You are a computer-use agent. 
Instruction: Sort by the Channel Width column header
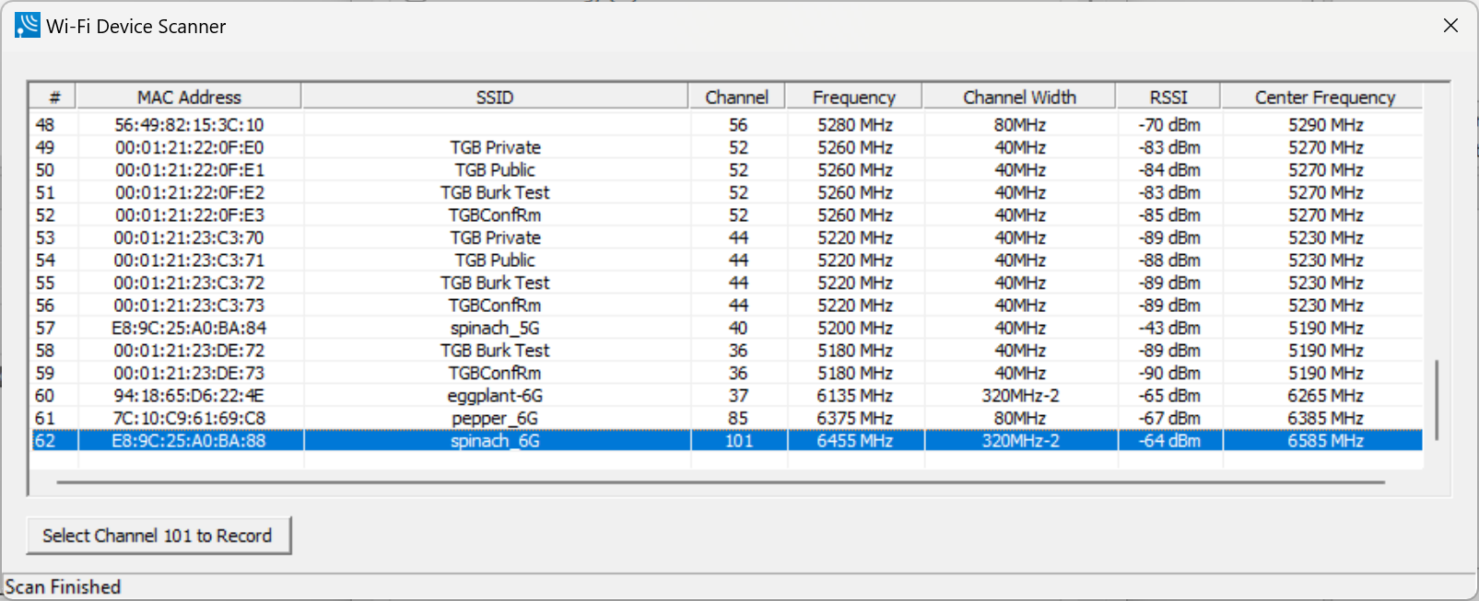click(x=1019, y=97)
